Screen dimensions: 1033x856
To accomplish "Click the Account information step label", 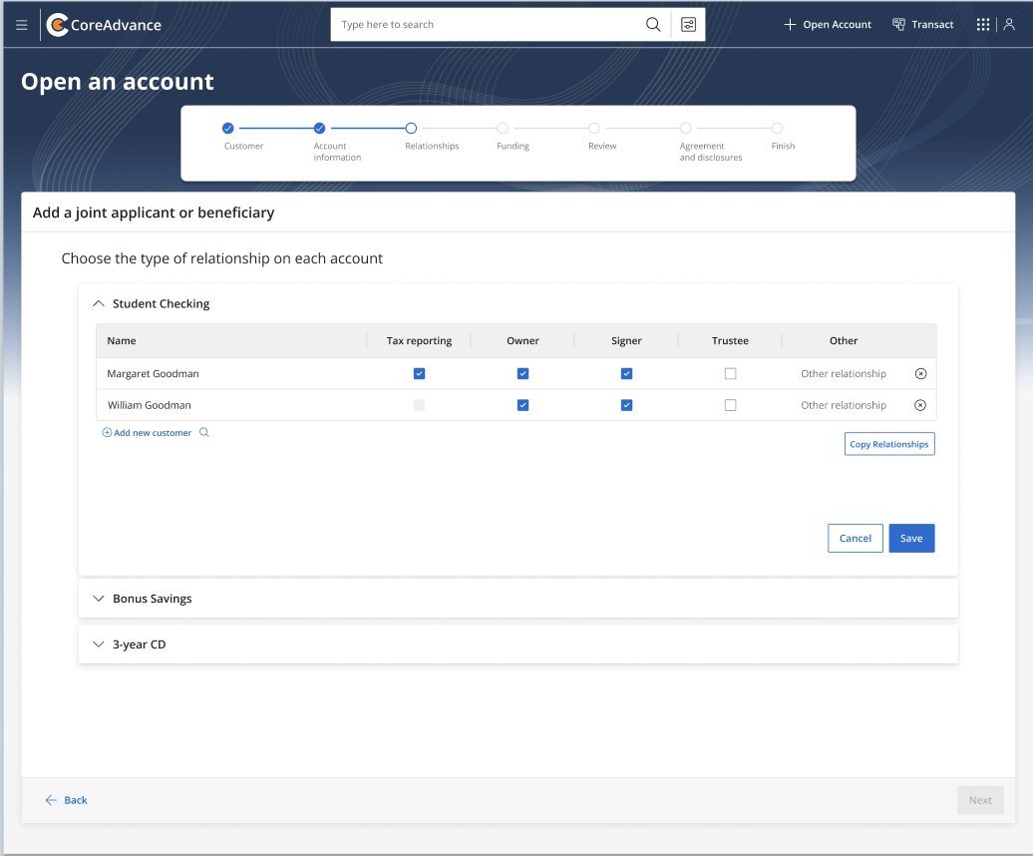I will (x=337, y=152).
